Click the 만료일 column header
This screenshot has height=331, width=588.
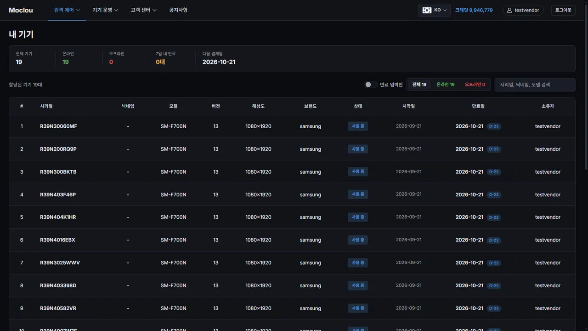point(478,106)
